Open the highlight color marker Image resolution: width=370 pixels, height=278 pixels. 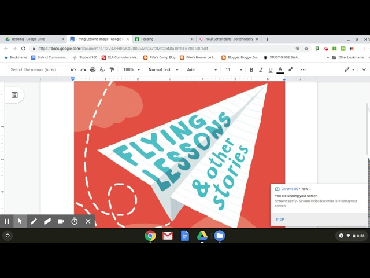pyautogui.click(x=290, y=69)
